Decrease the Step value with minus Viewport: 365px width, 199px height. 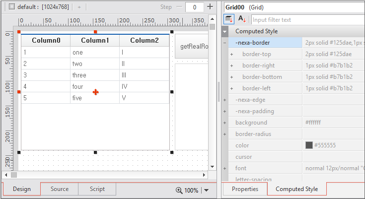pyautogui.click(x=179, y=7)
